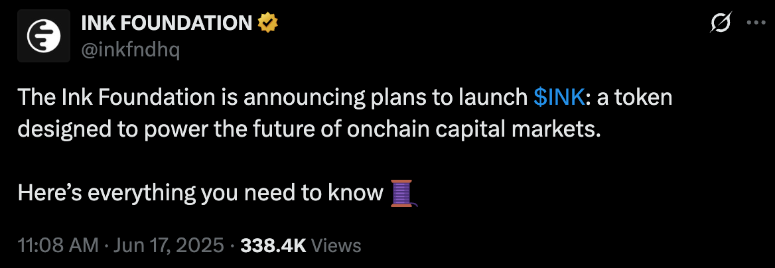The image size is (775, 268).
Task: Click the Jun 17, 2025 date
Action: click(x=169, y=245)
